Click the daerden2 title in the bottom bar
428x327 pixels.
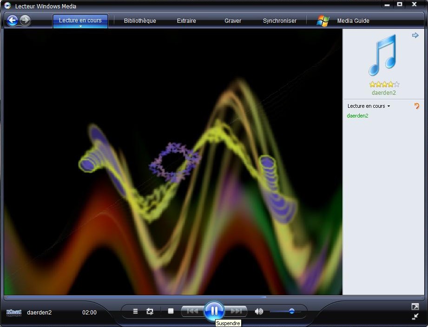click(x=40, y=313)
